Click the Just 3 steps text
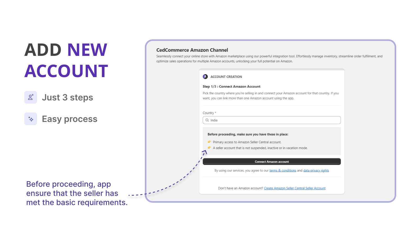This screenshot has height=236, width=419. tap(68, 98)
